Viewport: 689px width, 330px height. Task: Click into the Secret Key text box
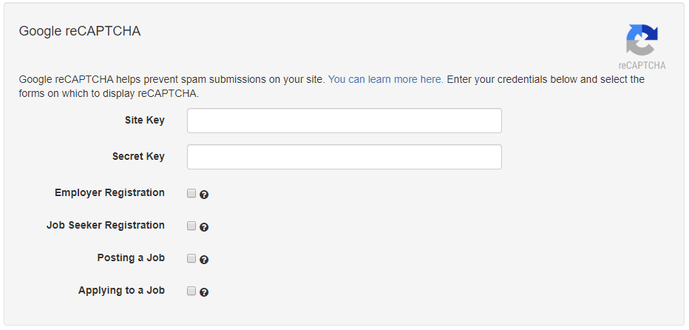(344, 157)
